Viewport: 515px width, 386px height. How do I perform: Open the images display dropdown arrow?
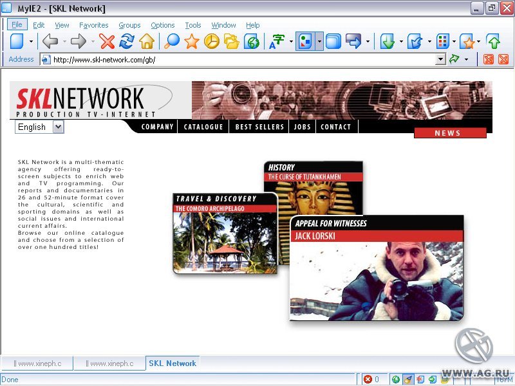(x=319, y=41)
